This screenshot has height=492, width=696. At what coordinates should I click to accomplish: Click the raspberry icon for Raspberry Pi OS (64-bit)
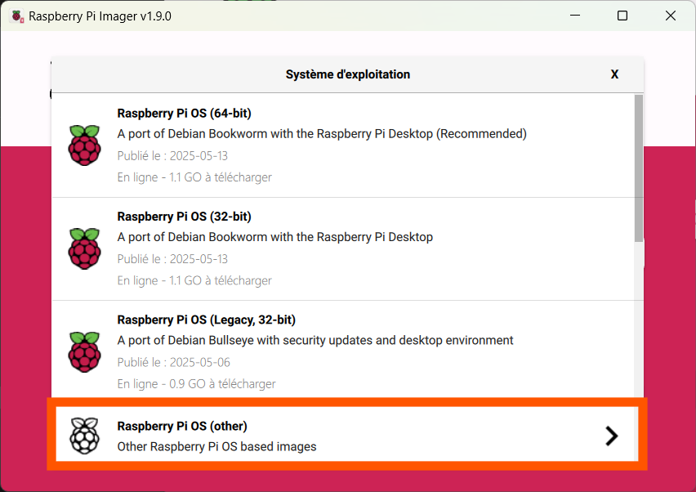84,145
